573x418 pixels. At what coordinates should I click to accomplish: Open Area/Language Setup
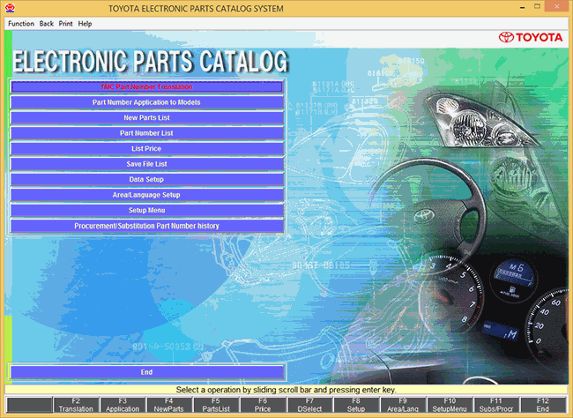146,195
